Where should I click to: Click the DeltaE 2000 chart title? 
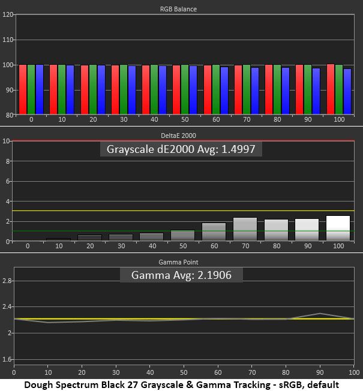(178, 136)
